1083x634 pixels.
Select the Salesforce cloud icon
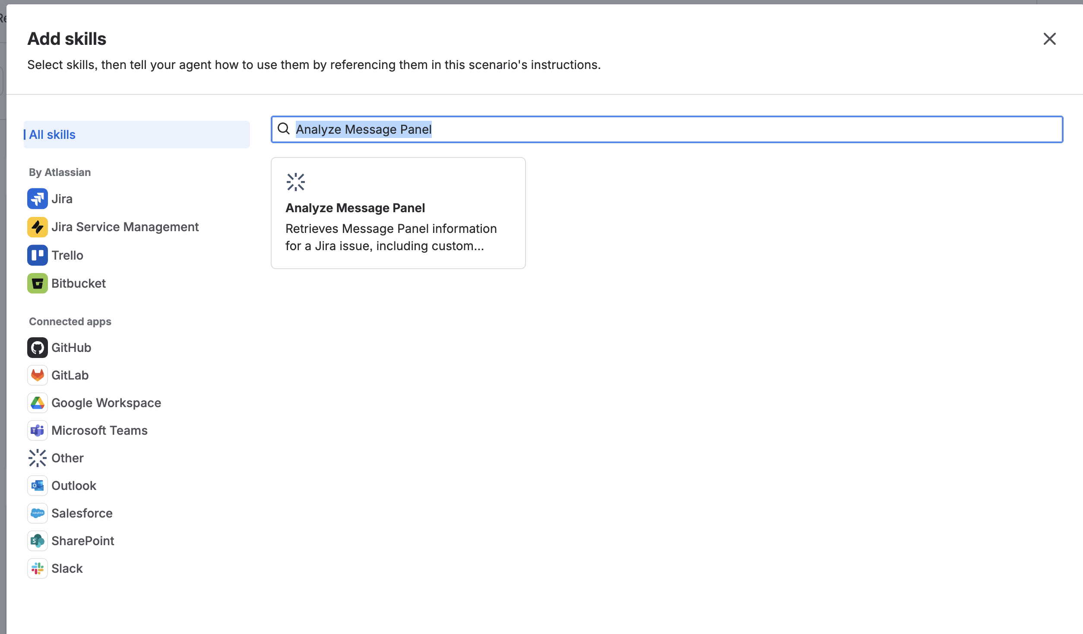point(37,513)
